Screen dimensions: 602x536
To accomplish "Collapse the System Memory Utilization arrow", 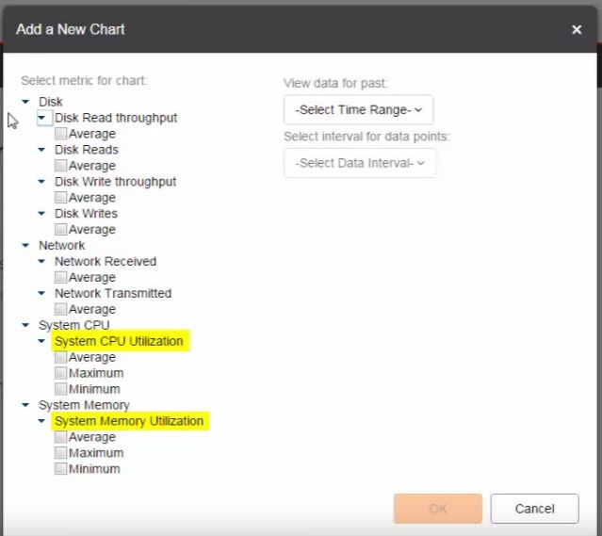I will [x=41, y=421].
